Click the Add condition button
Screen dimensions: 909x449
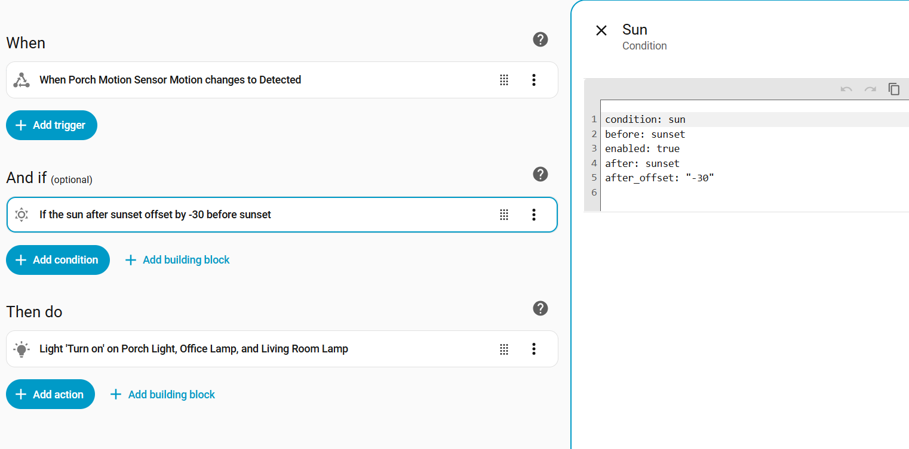58,260
